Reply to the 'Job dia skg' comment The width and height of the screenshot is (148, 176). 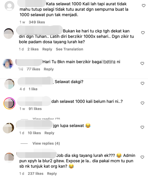52,173
